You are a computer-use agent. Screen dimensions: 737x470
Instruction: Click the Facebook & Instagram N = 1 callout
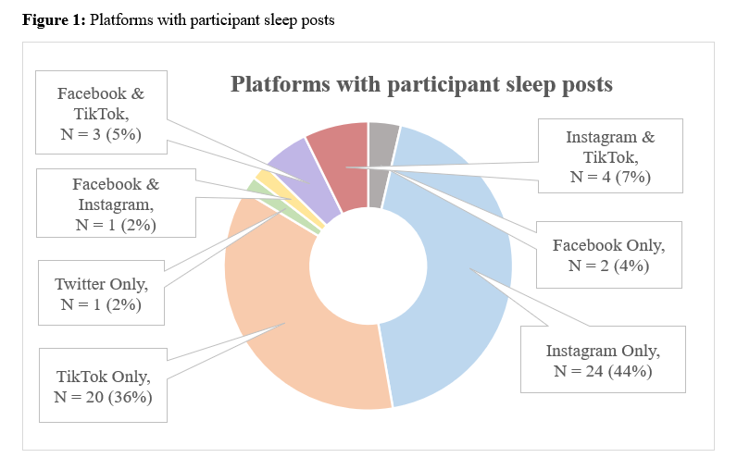(116, 204)
